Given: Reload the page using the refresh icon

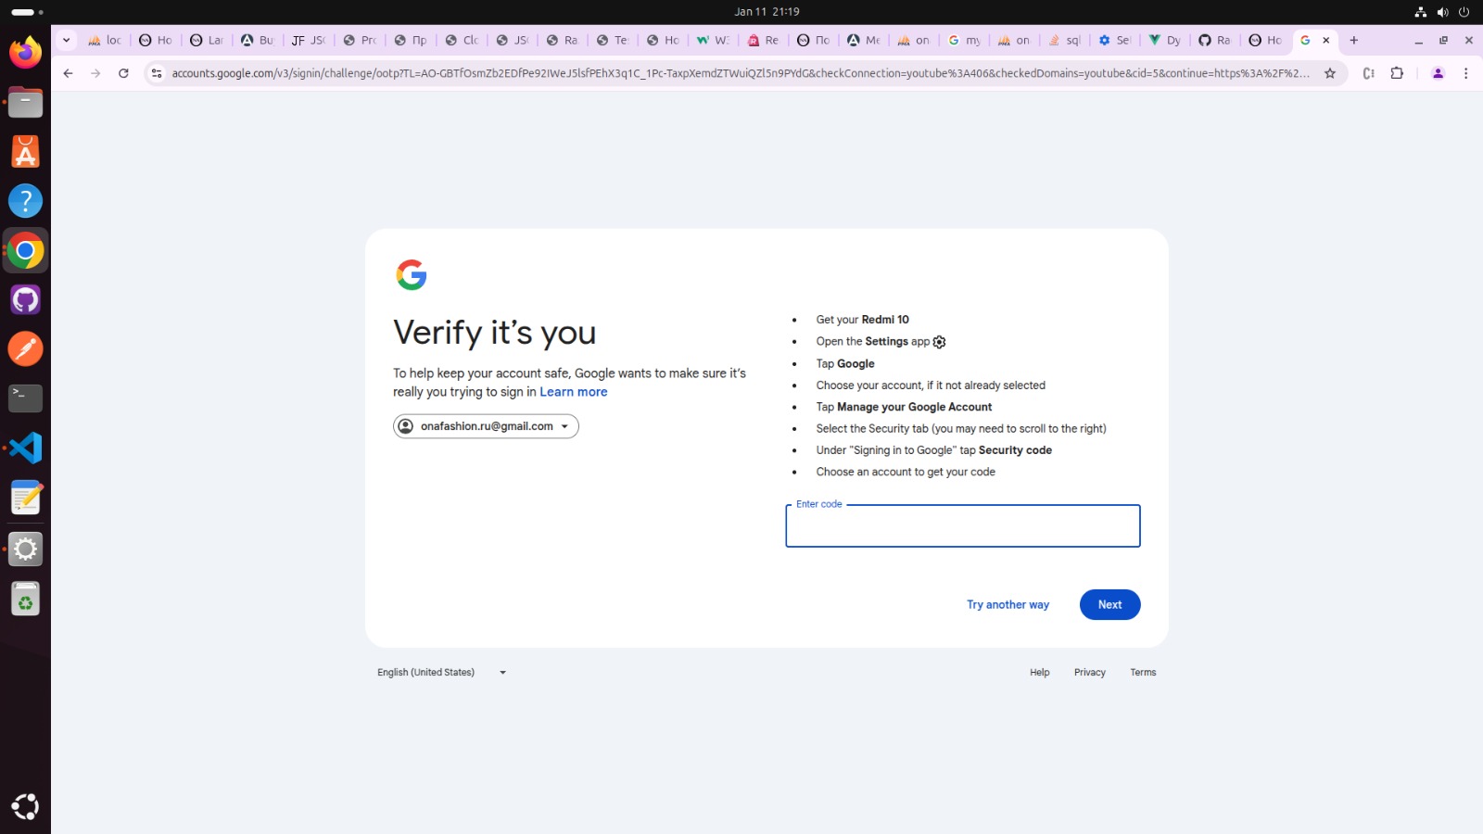Looking at the screenshot, I should point(123,73).
